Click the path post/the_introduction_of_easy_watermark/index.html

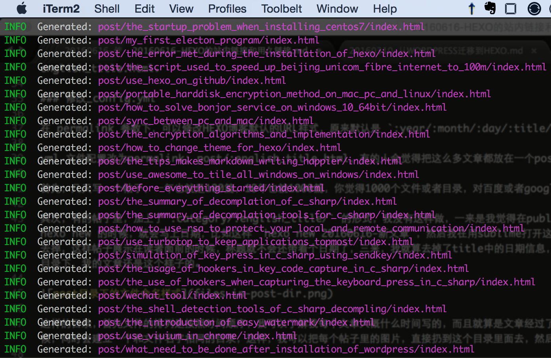point(236,322)
